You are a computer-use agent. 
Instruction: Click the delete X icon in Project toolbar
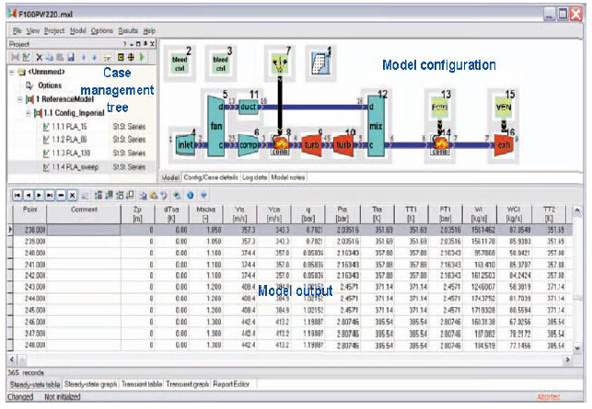coord(38,57)
